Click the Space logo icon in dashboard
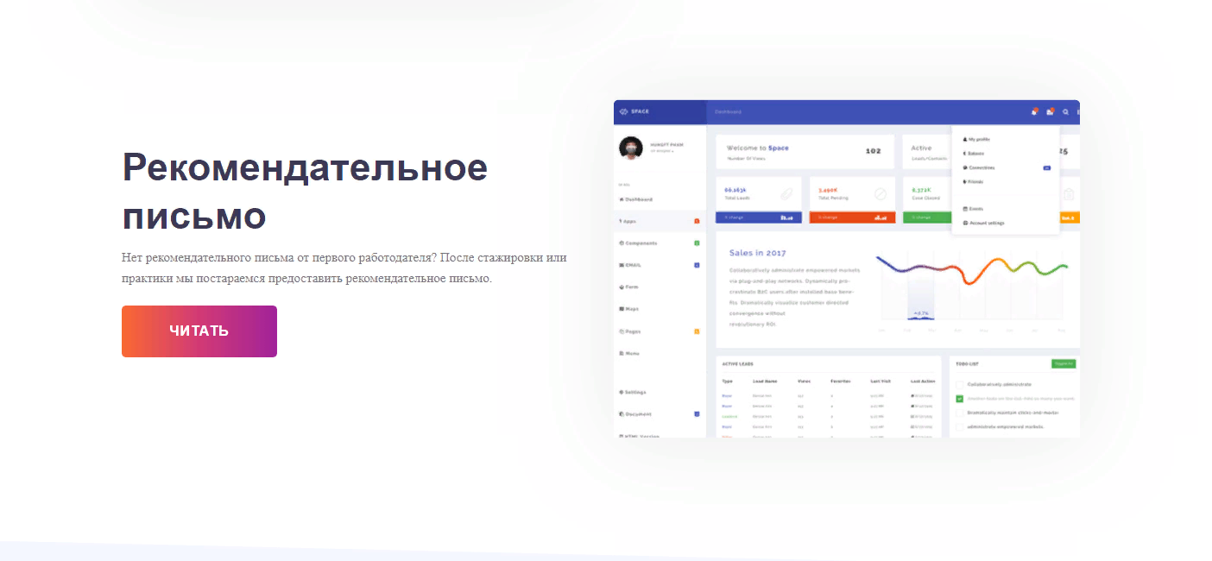The height and width of the screenshot is (561, 1212). pos(623,111)
